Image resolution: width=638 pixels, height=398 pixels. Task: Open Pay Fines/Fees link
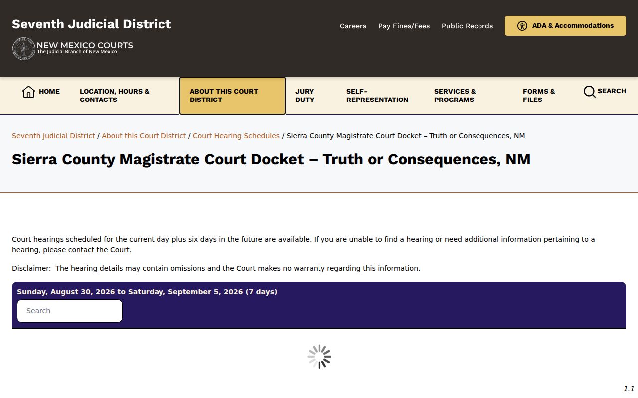point(404,26)
